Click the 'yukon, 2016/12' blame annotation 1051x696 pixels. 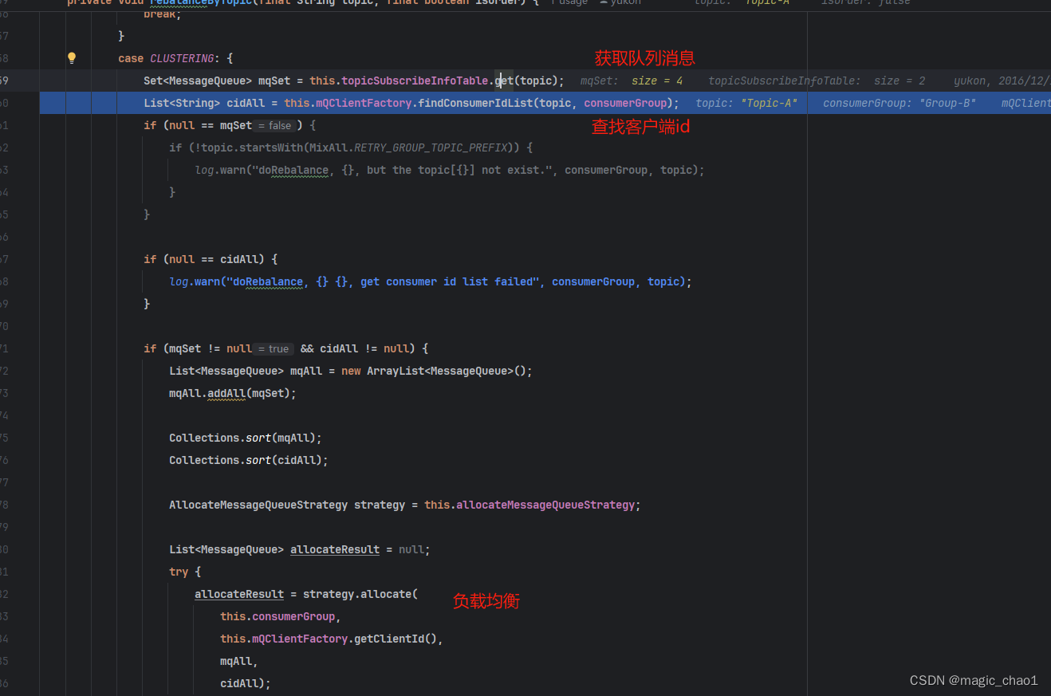point(1002,81)
